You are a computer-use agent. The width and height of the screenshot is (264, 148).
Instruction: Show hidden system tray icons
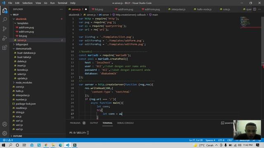coord(216,145)
